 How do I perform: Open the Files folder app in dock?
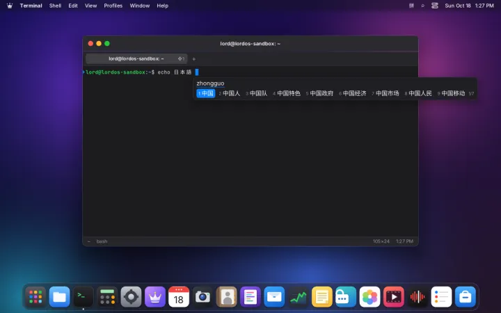click(59, 297)
